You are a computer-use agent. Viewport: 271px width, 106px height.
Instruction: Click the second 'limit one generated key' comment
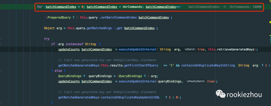tap(107, 92)
